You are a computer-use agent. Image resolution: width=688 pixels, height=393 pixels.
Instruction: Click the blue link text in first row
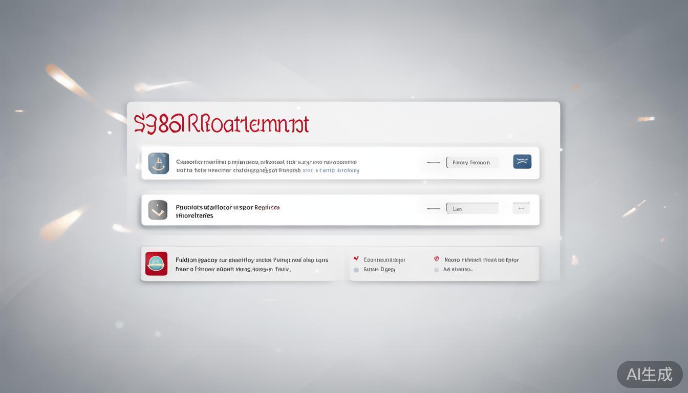point(331,170)
